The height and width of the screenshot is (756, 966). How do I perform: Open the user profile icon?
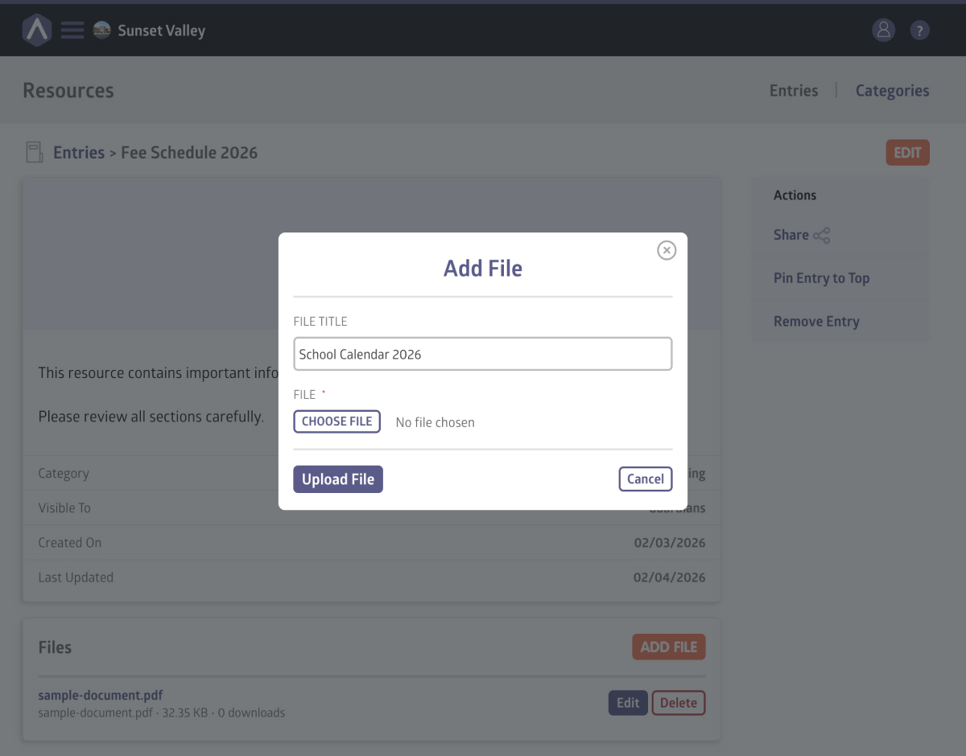coord(883,31)
